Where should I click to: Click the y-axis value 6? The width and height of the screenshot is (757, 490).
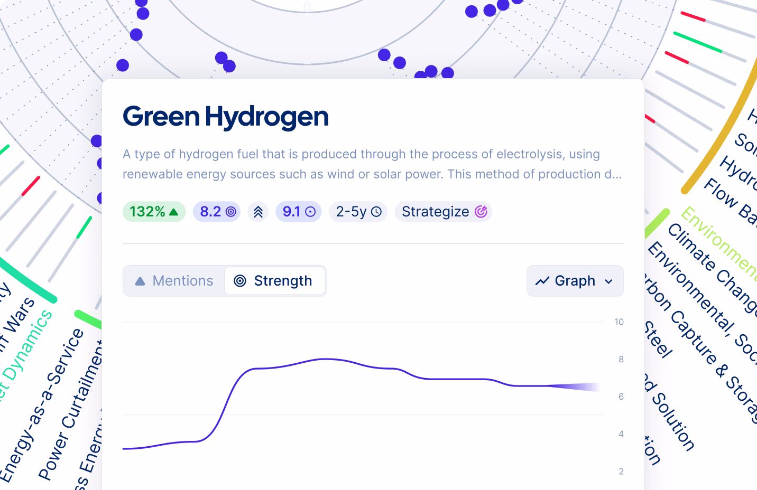(x=621, y=397)
